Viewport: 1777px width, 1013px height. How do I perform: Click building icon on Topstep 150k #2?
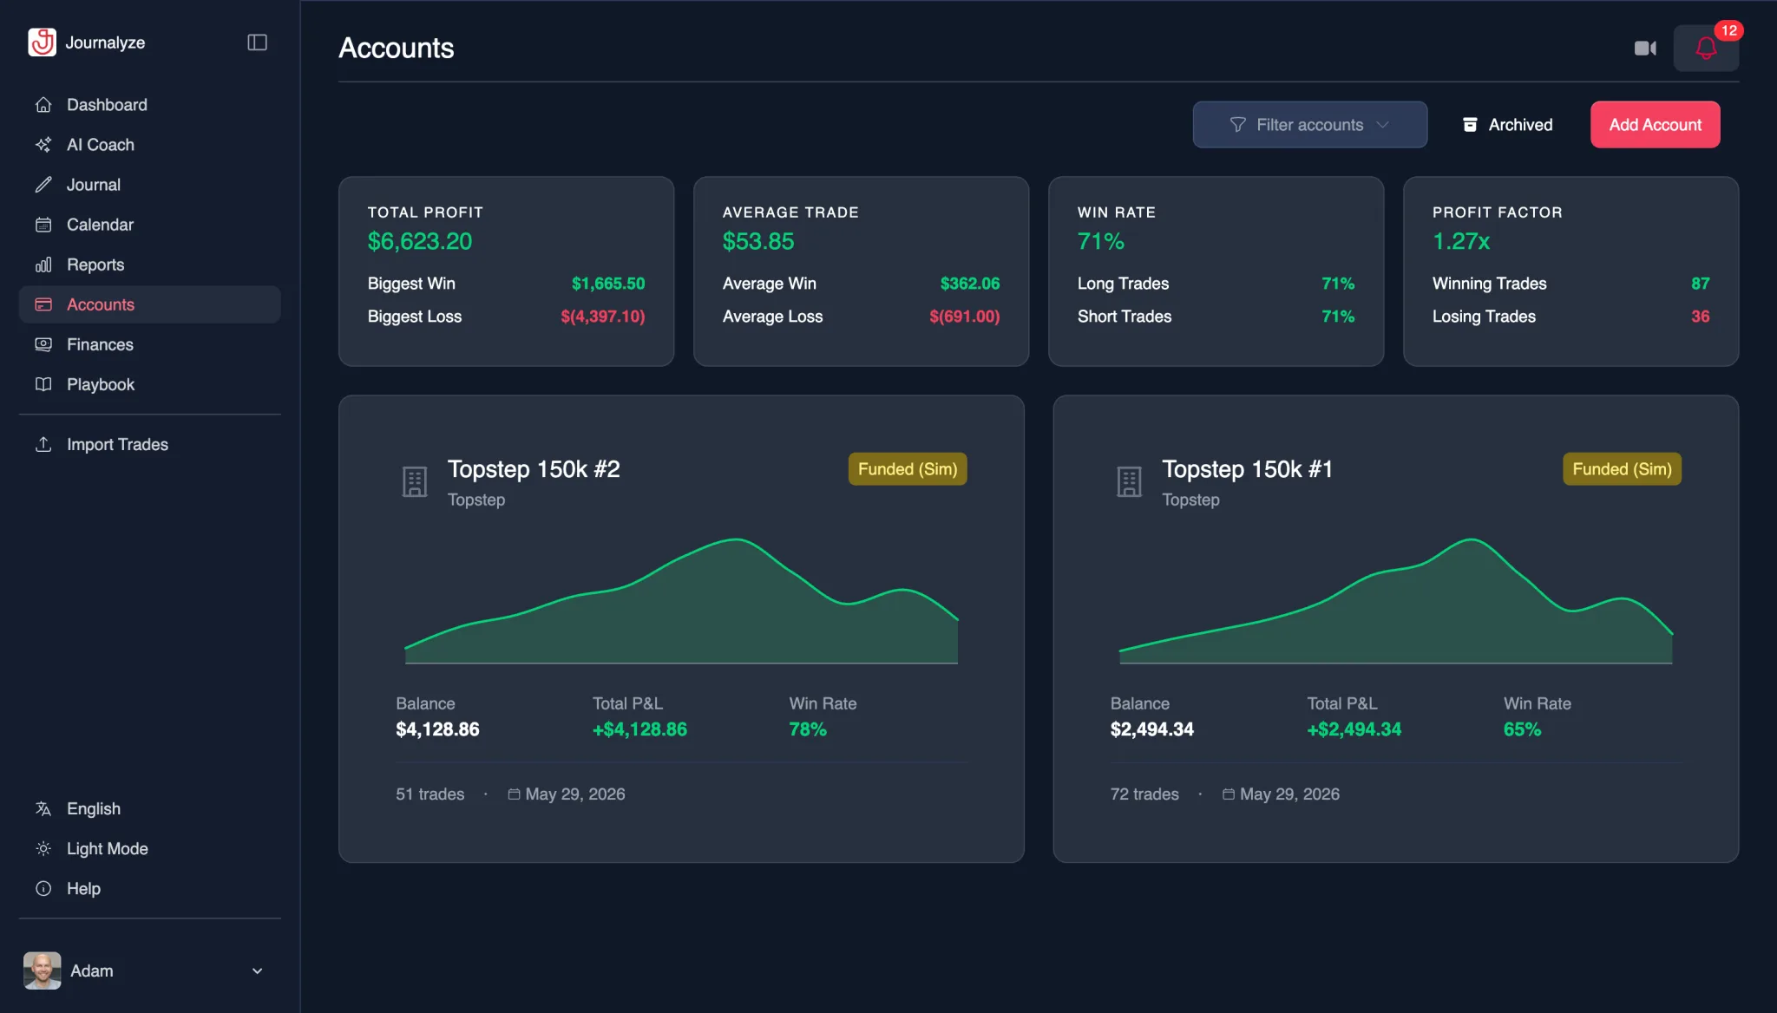(415, 481)
